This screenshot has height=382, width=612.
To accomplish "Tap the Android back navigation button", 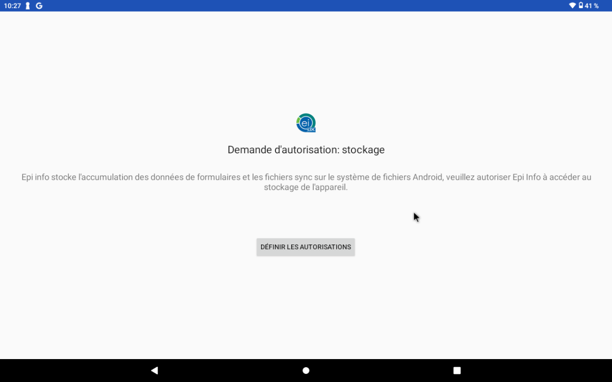I will click(x=155, y=370).
